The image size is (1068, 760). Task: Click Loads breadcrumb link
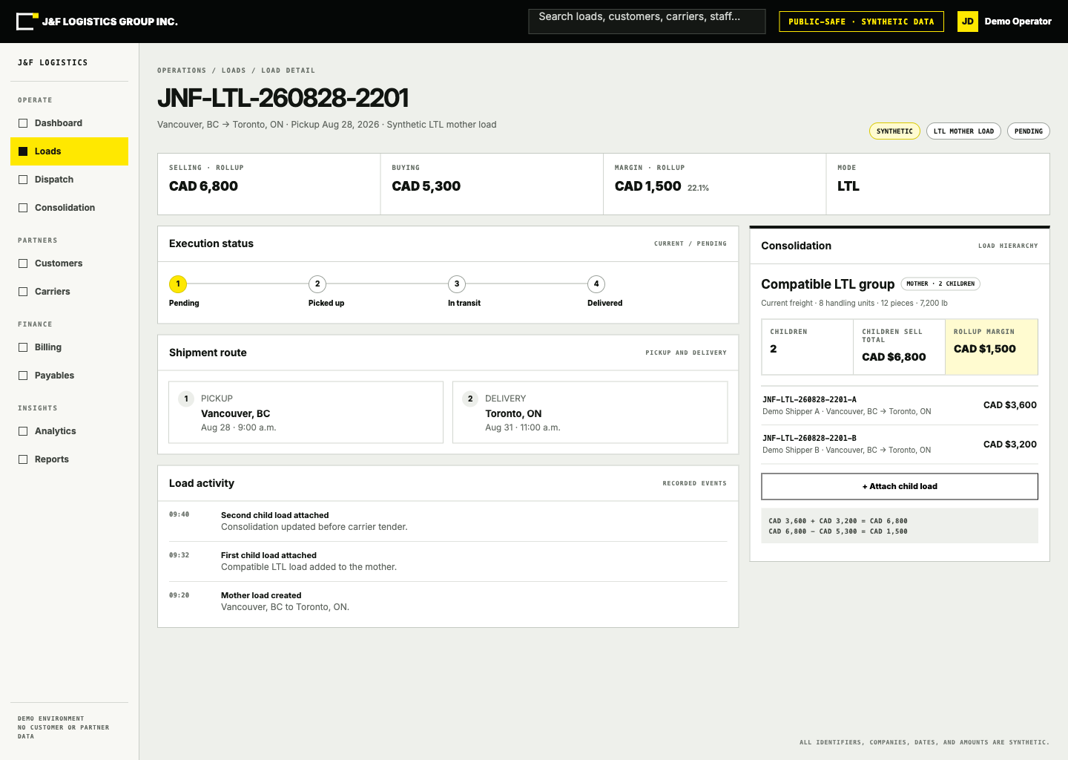pos(234,71)
